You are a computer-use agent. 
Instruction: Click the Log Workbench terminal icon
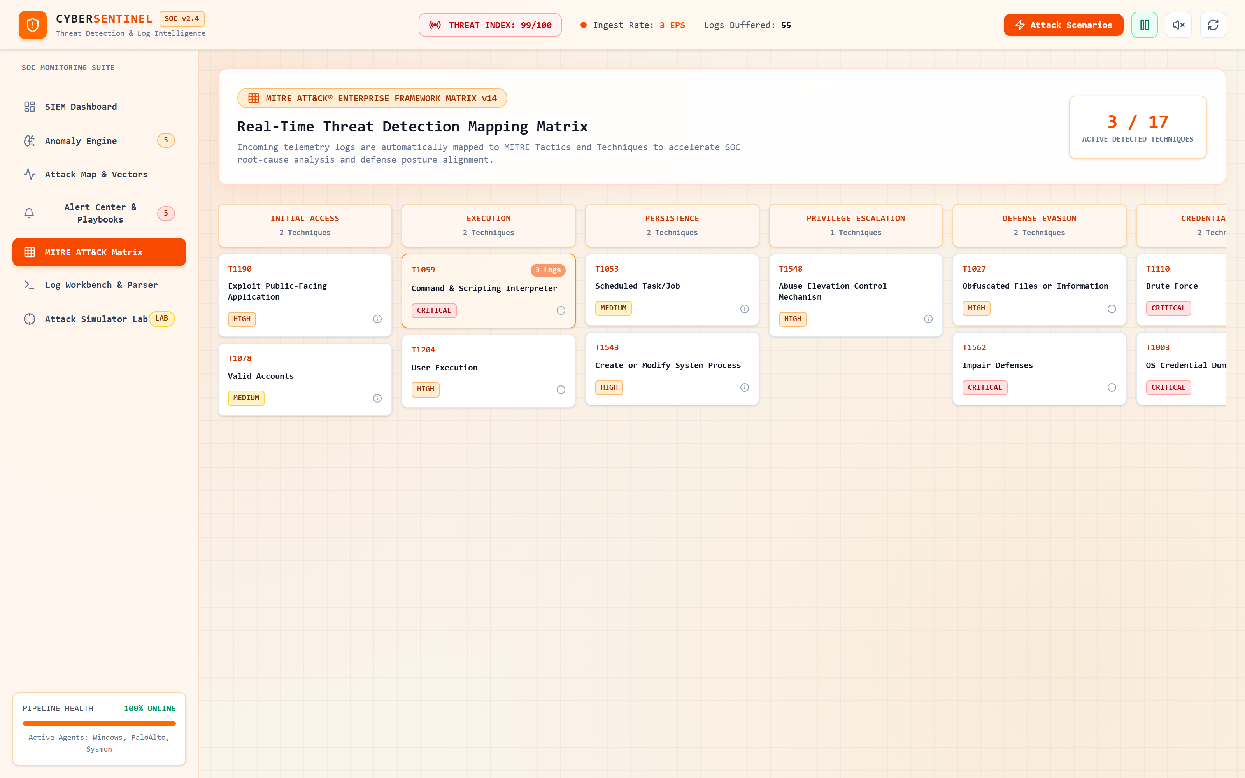coord(29,284)
